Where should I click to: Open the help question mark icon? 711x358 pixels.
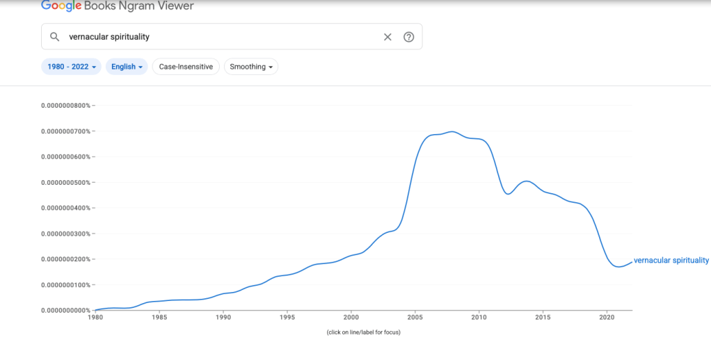click(409, 37)
